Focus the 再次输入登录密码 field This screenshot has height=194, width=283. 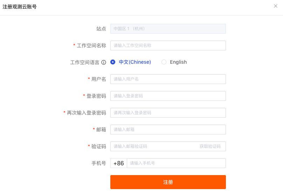tap(168, 113)
